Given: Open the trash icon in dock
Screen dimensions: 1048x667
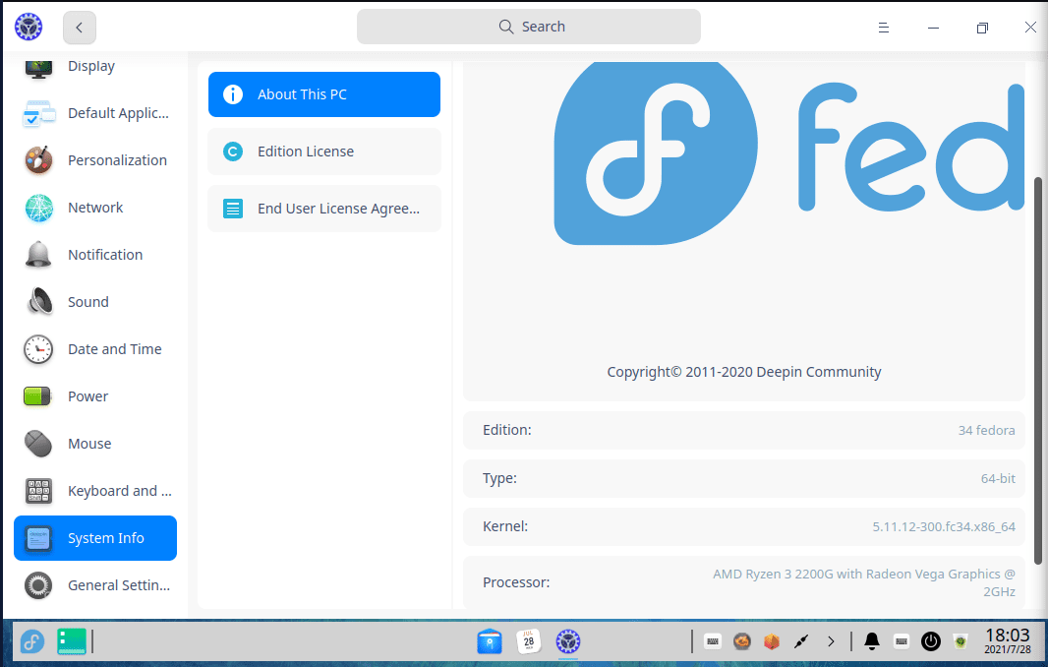Looking at the screenshot, I should (961, 641).
